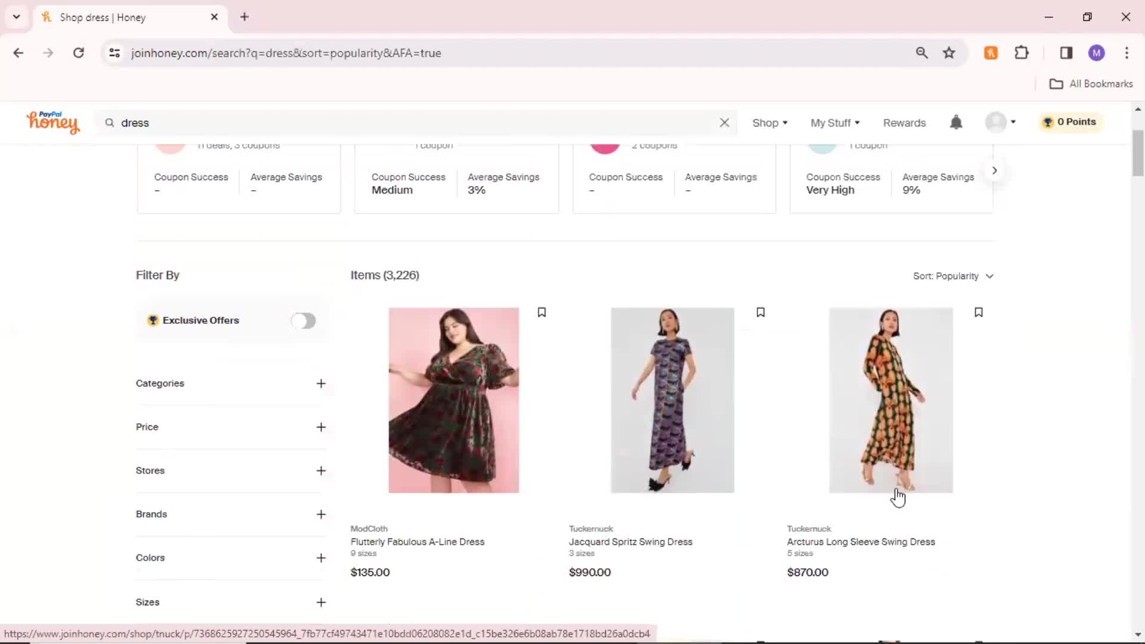Open the All Bookmarks folder
The image size is (1145, 644).
click(1091, 84)
